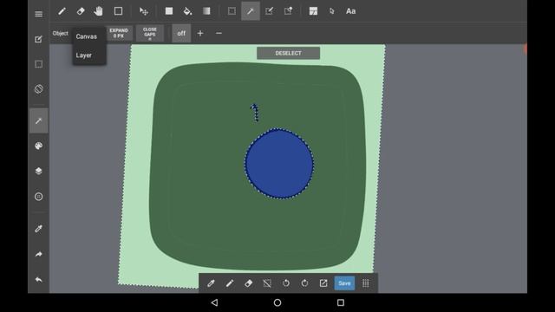Screen dimensions: 555x312
Task: Open the grid shortcut settings icon
Action: point(366,283)
